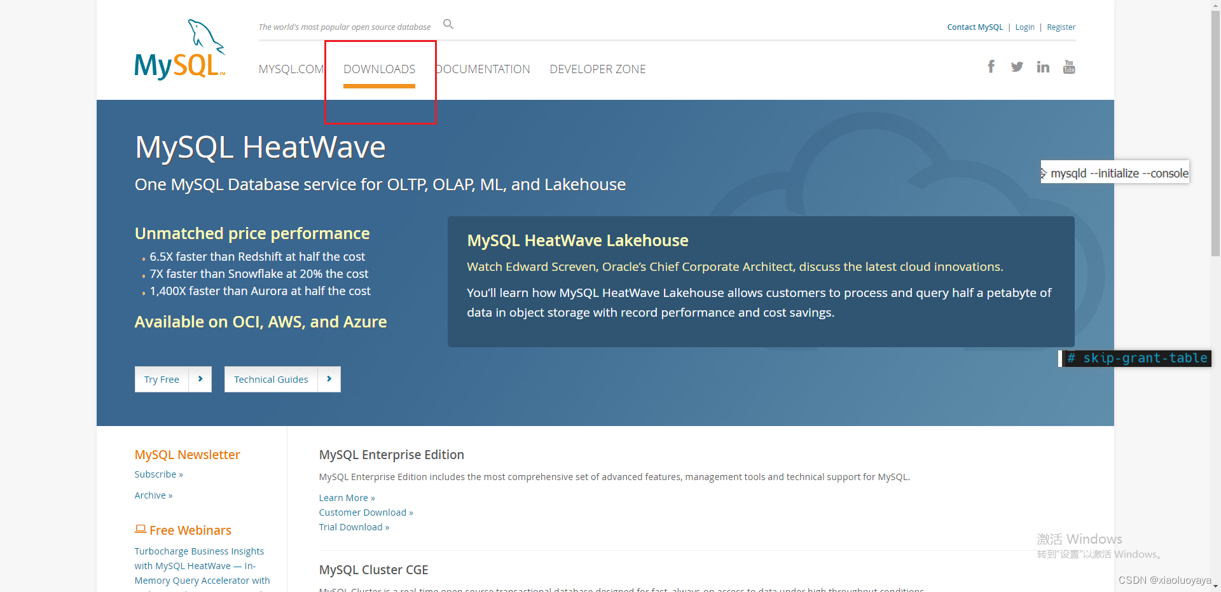
Task: Open MySQL LinkedIn icon
Action: pos(1043,67)
